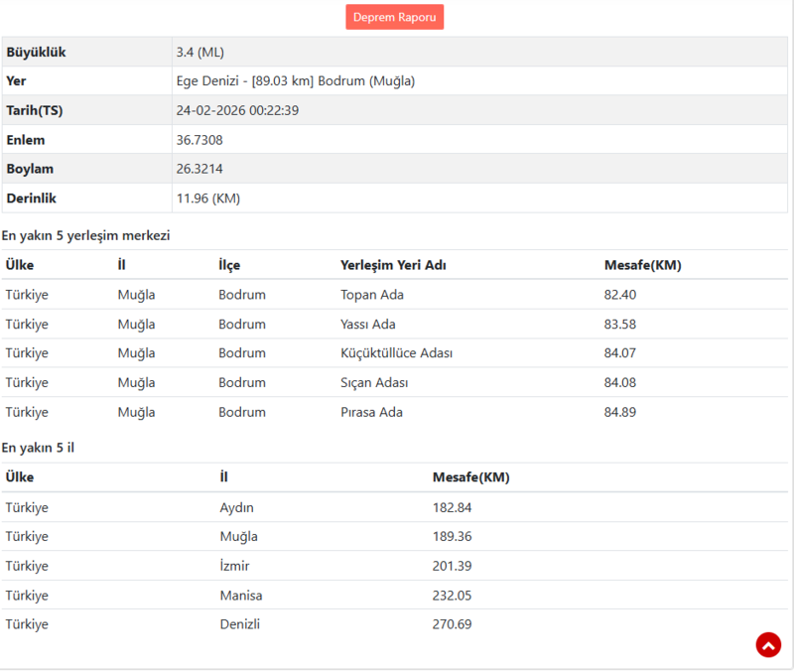Image resolution: width=794 pixels, height=671 pixels.
Task: Click the Denizli province entry
Action: (239, 624)
